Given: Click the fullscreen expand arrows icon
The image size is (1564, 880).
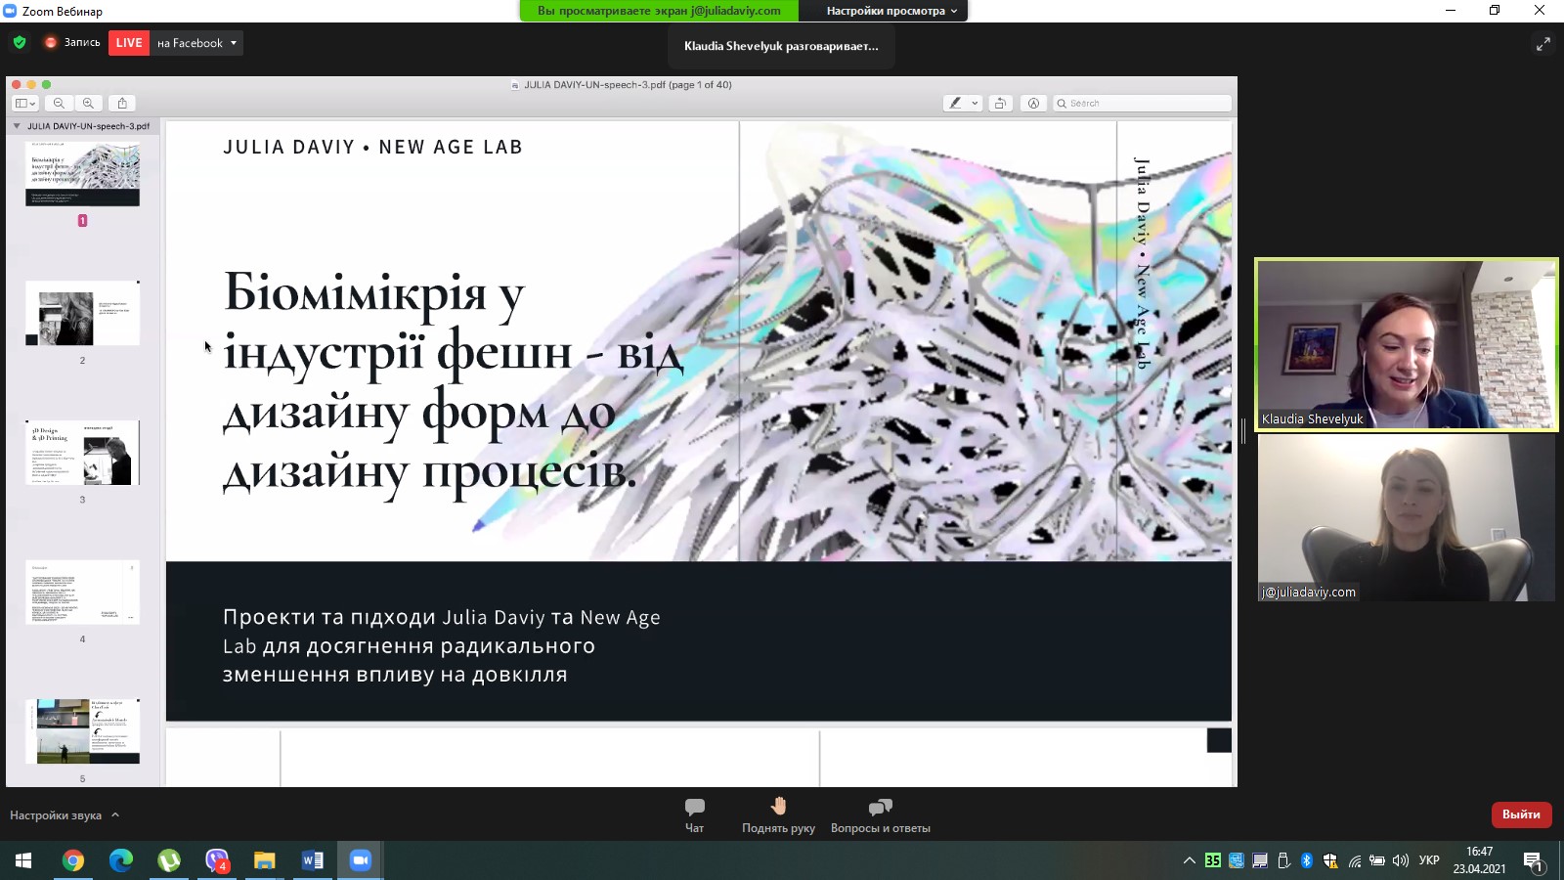Looking at the screenshot, I should pos(1542,43).
